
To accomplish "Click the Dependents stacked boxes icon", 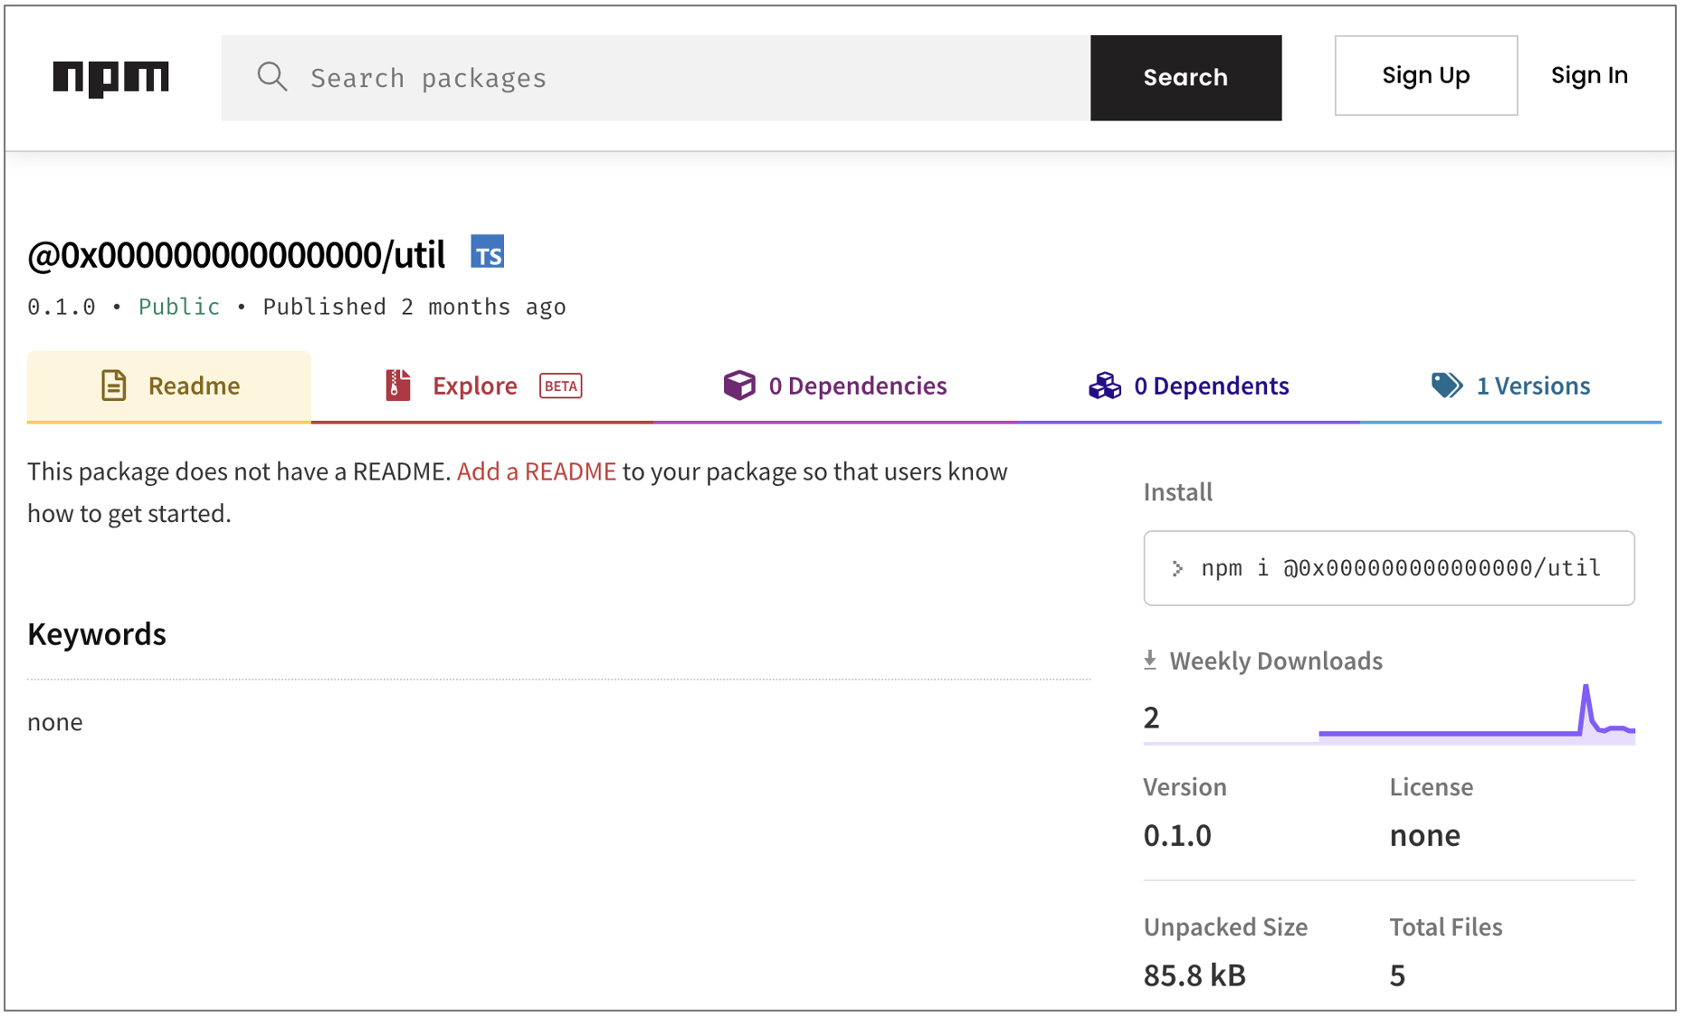I will point(1104,385).
